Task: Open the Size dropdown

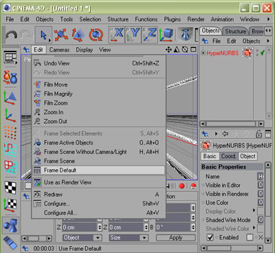Action: pos(129,238)
